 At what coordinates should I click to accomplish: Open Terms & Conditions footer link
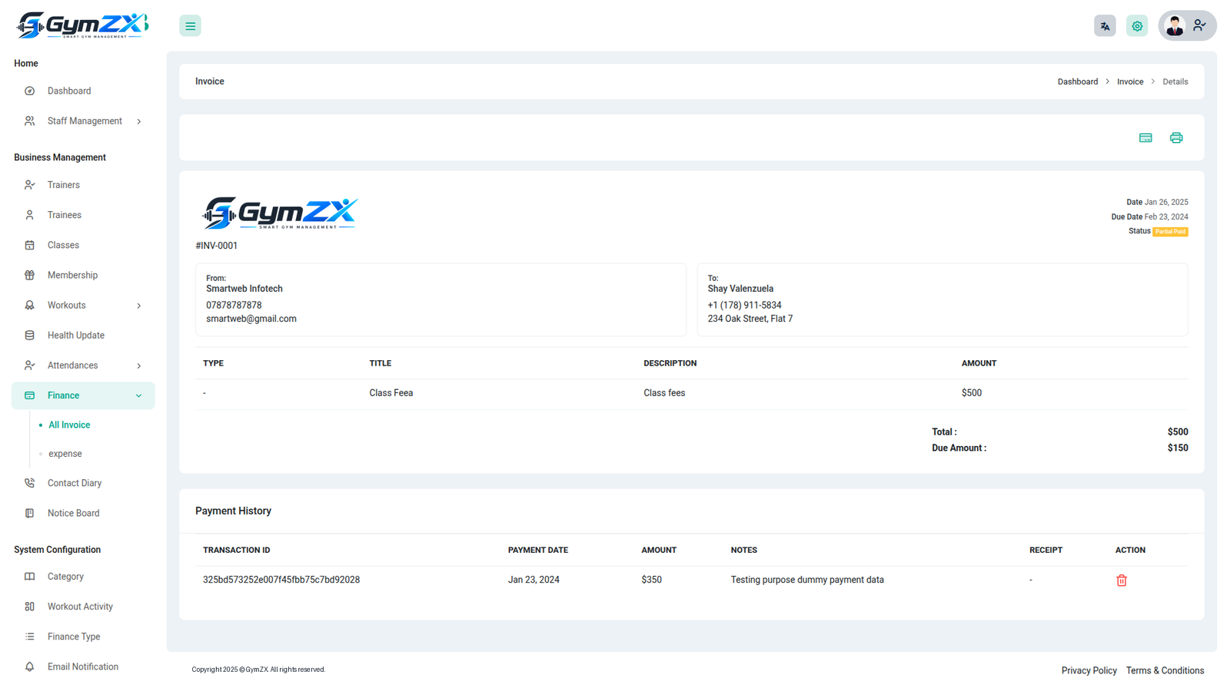coord(1165,670)
